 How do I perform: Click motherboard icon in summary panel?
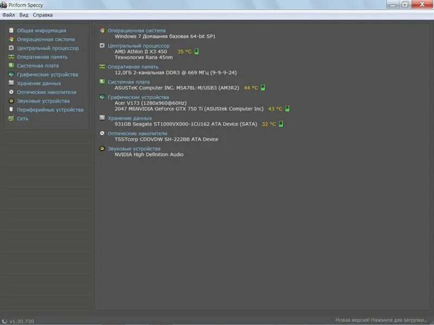(x=102, y=82)
